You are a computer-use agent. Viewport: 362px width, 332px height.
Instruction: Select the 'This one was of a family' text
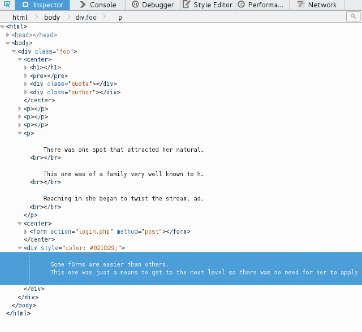coord(123,174)
